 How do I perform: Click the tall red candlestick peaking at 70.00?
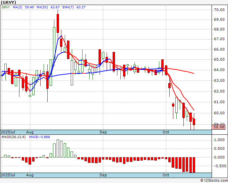(58, 23)
